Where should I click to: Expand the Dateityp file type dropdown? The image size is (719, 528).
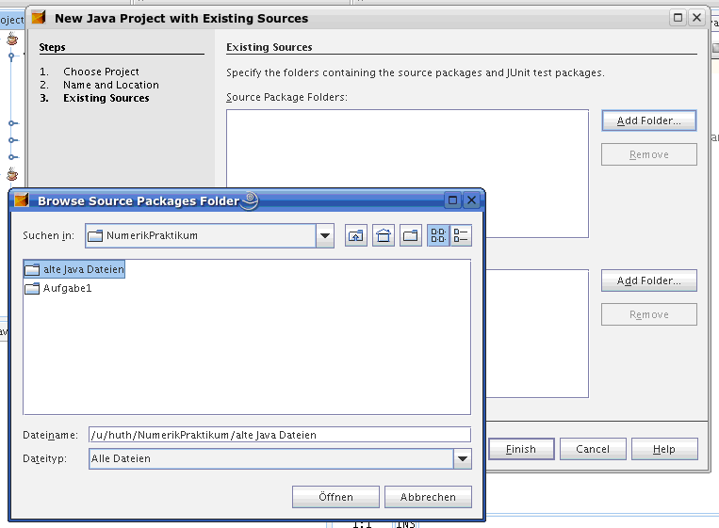pos(462,458)
